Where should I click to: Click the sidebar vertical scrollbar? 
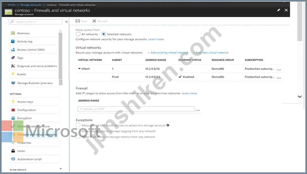tap(61, 59)
